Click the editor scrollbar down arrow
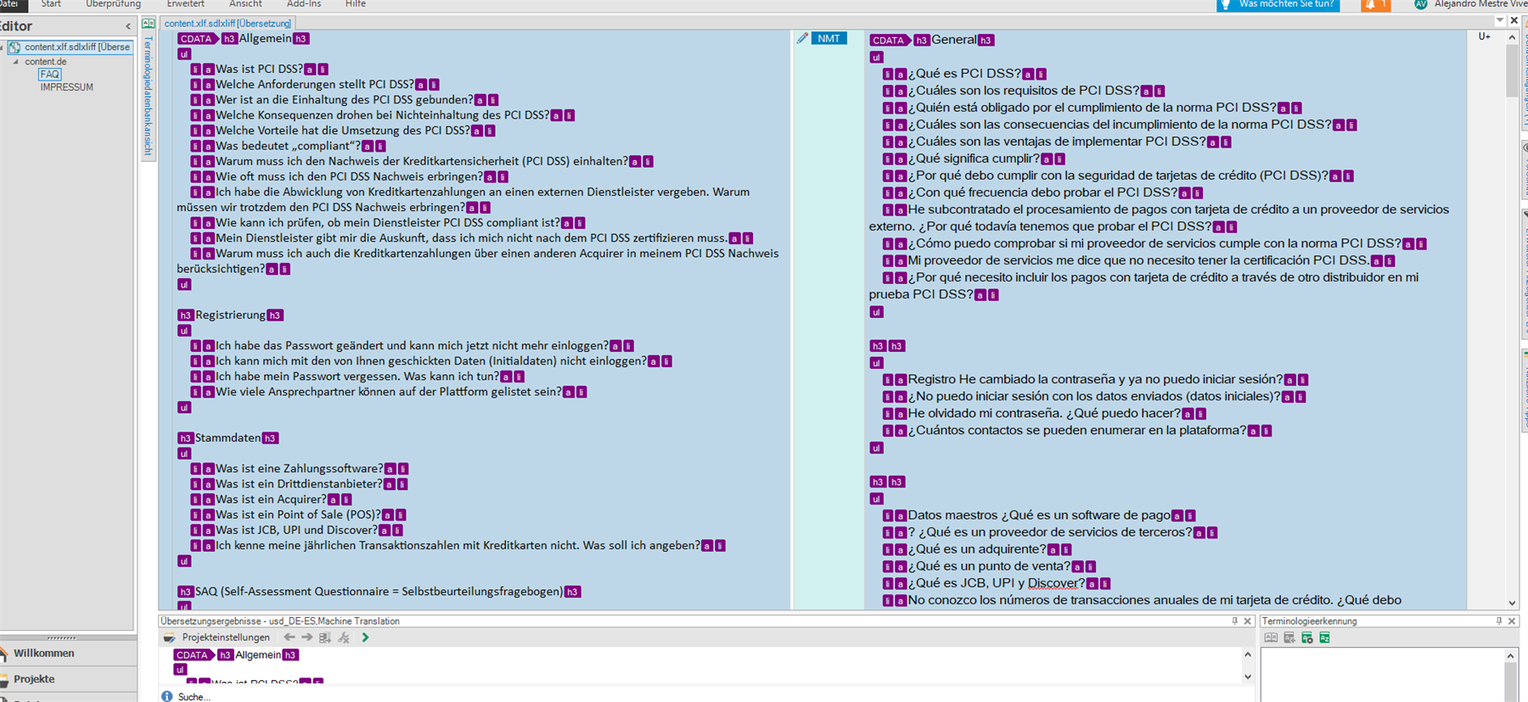 [1512, 603]
